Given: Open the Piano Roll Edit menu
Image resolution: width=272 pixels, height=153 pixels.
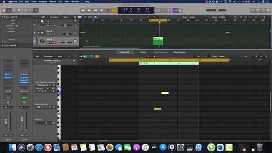Looking at the screenshot, I should (38, 57).
